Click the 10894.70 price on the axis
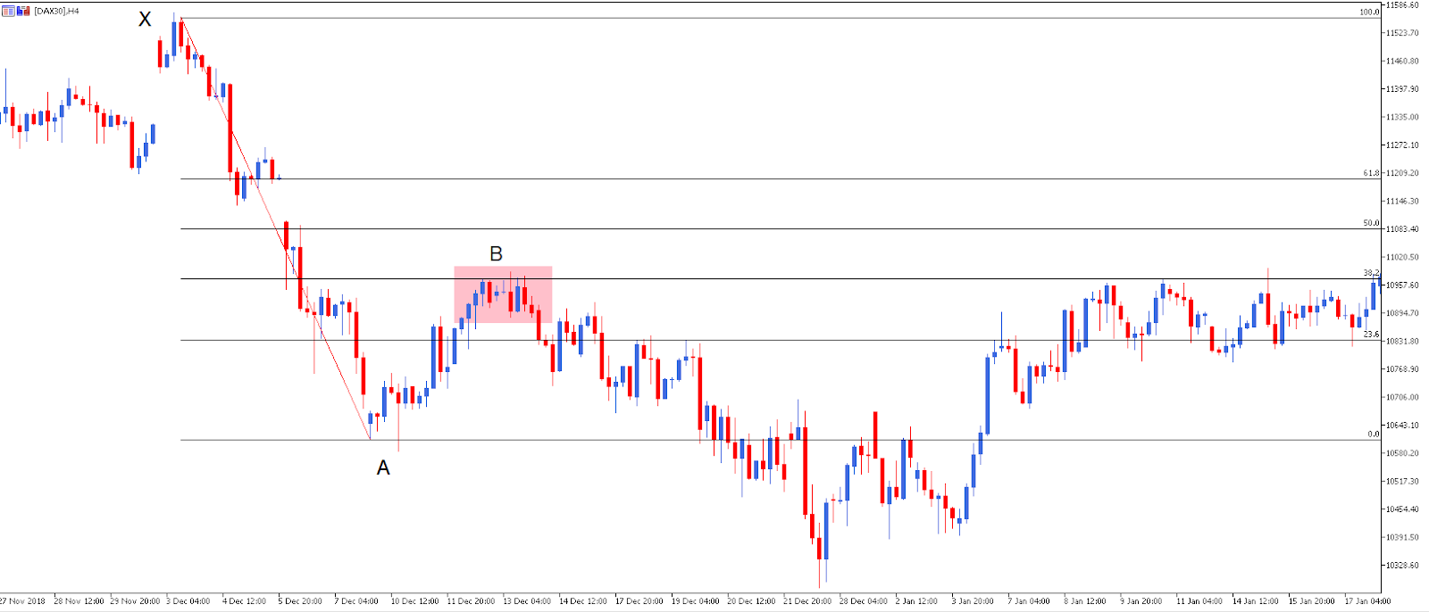This screenshot has height=612, width=1429. [x=1402, y=313]
